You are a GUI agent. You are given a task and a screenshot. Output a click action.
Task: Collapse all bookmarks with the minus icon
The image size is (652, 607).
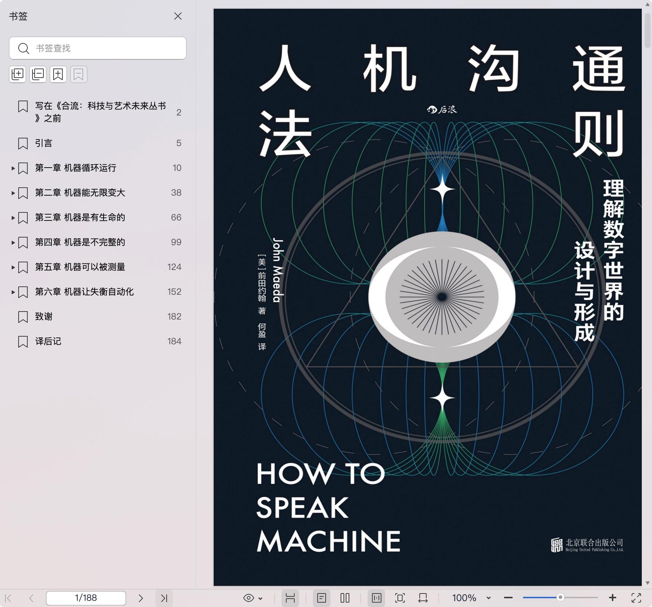(38, 74)
